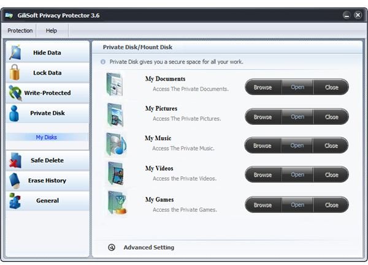
Task: Open the My Videos private disk
Action: click(297, 174)
